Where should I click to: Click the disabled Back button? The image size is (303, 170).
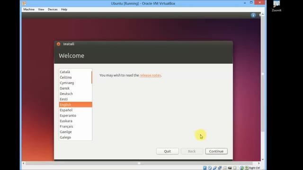192,151
